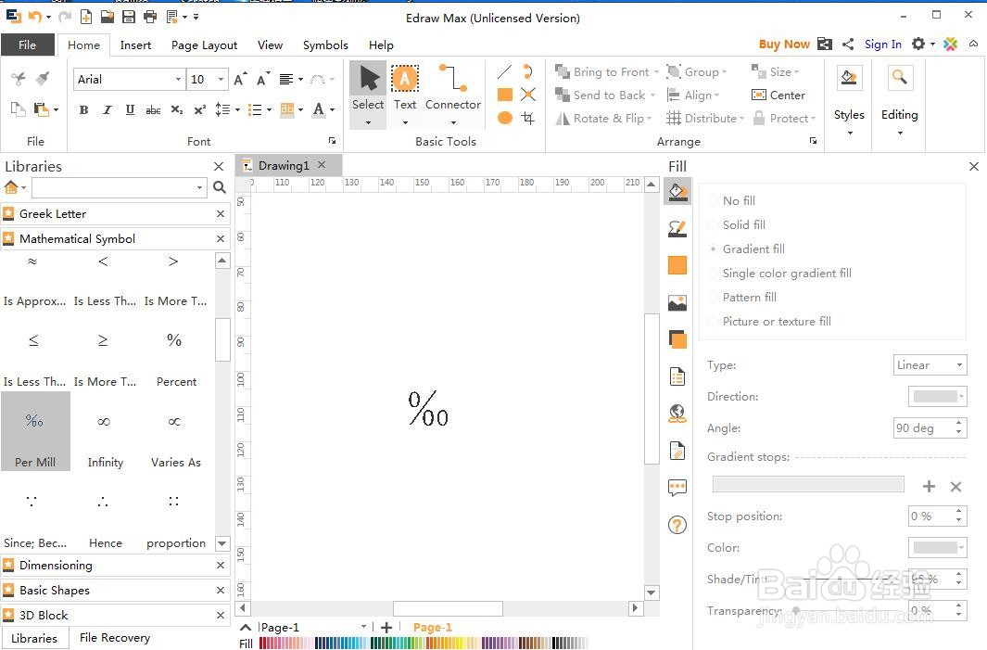
Task: Click the Undo icon
Action: point(34,17)
